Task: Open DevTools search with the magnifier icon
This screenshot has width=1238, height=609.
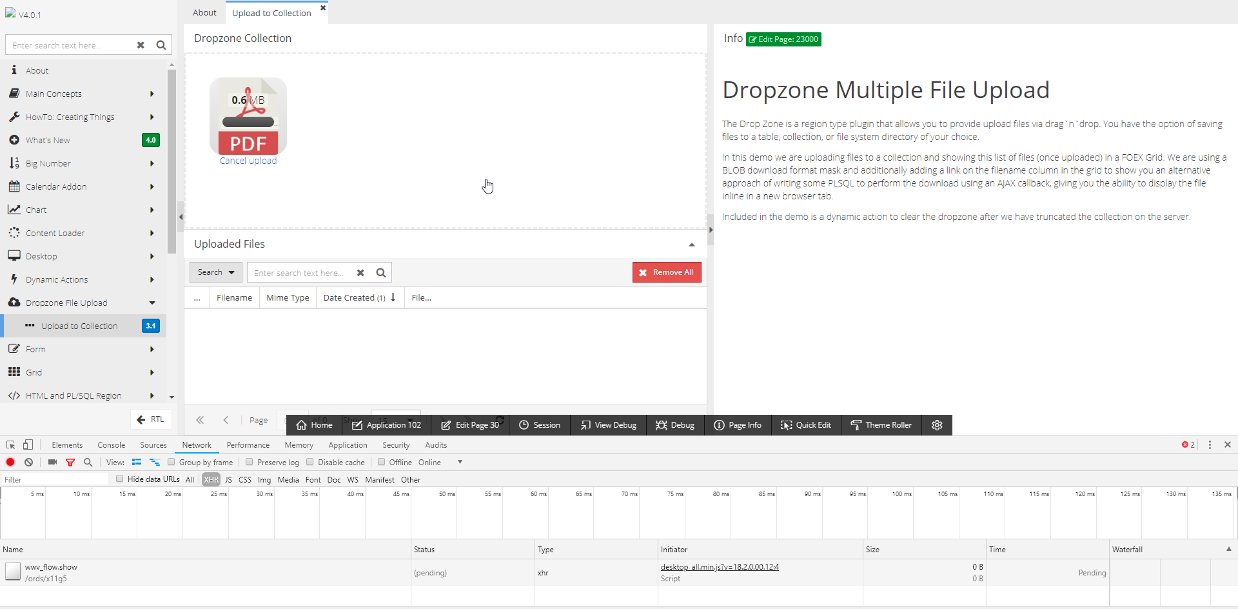Action: pos(88,462)
